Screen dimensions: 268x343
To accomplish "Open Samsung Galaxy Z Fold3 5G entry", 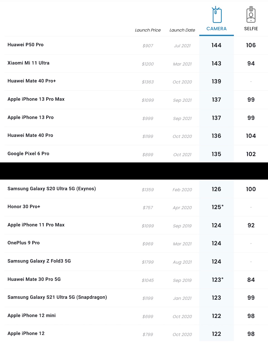I will (x=39, y=261).
